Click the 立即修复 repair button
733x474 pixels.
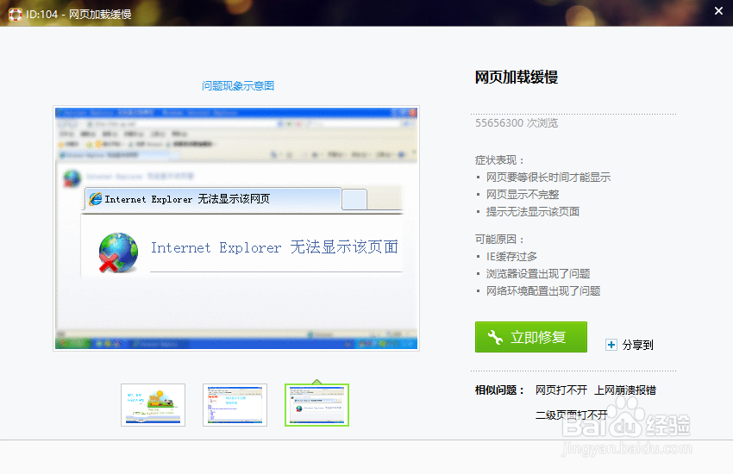[530, 337]
